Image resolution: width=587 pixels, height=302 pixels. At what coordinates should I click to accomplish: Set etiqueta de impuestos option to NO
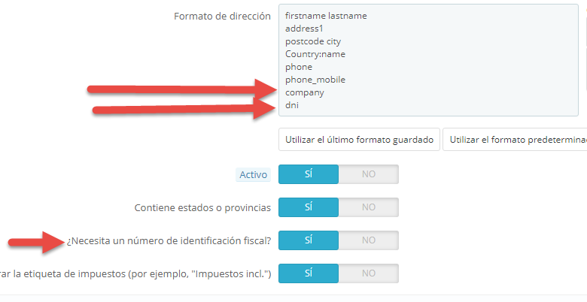pos(368,273)
